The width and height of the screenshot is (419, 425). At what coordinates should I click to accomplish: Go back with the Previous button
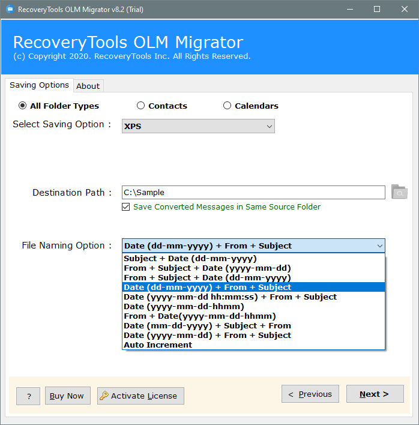coord(310,394)
